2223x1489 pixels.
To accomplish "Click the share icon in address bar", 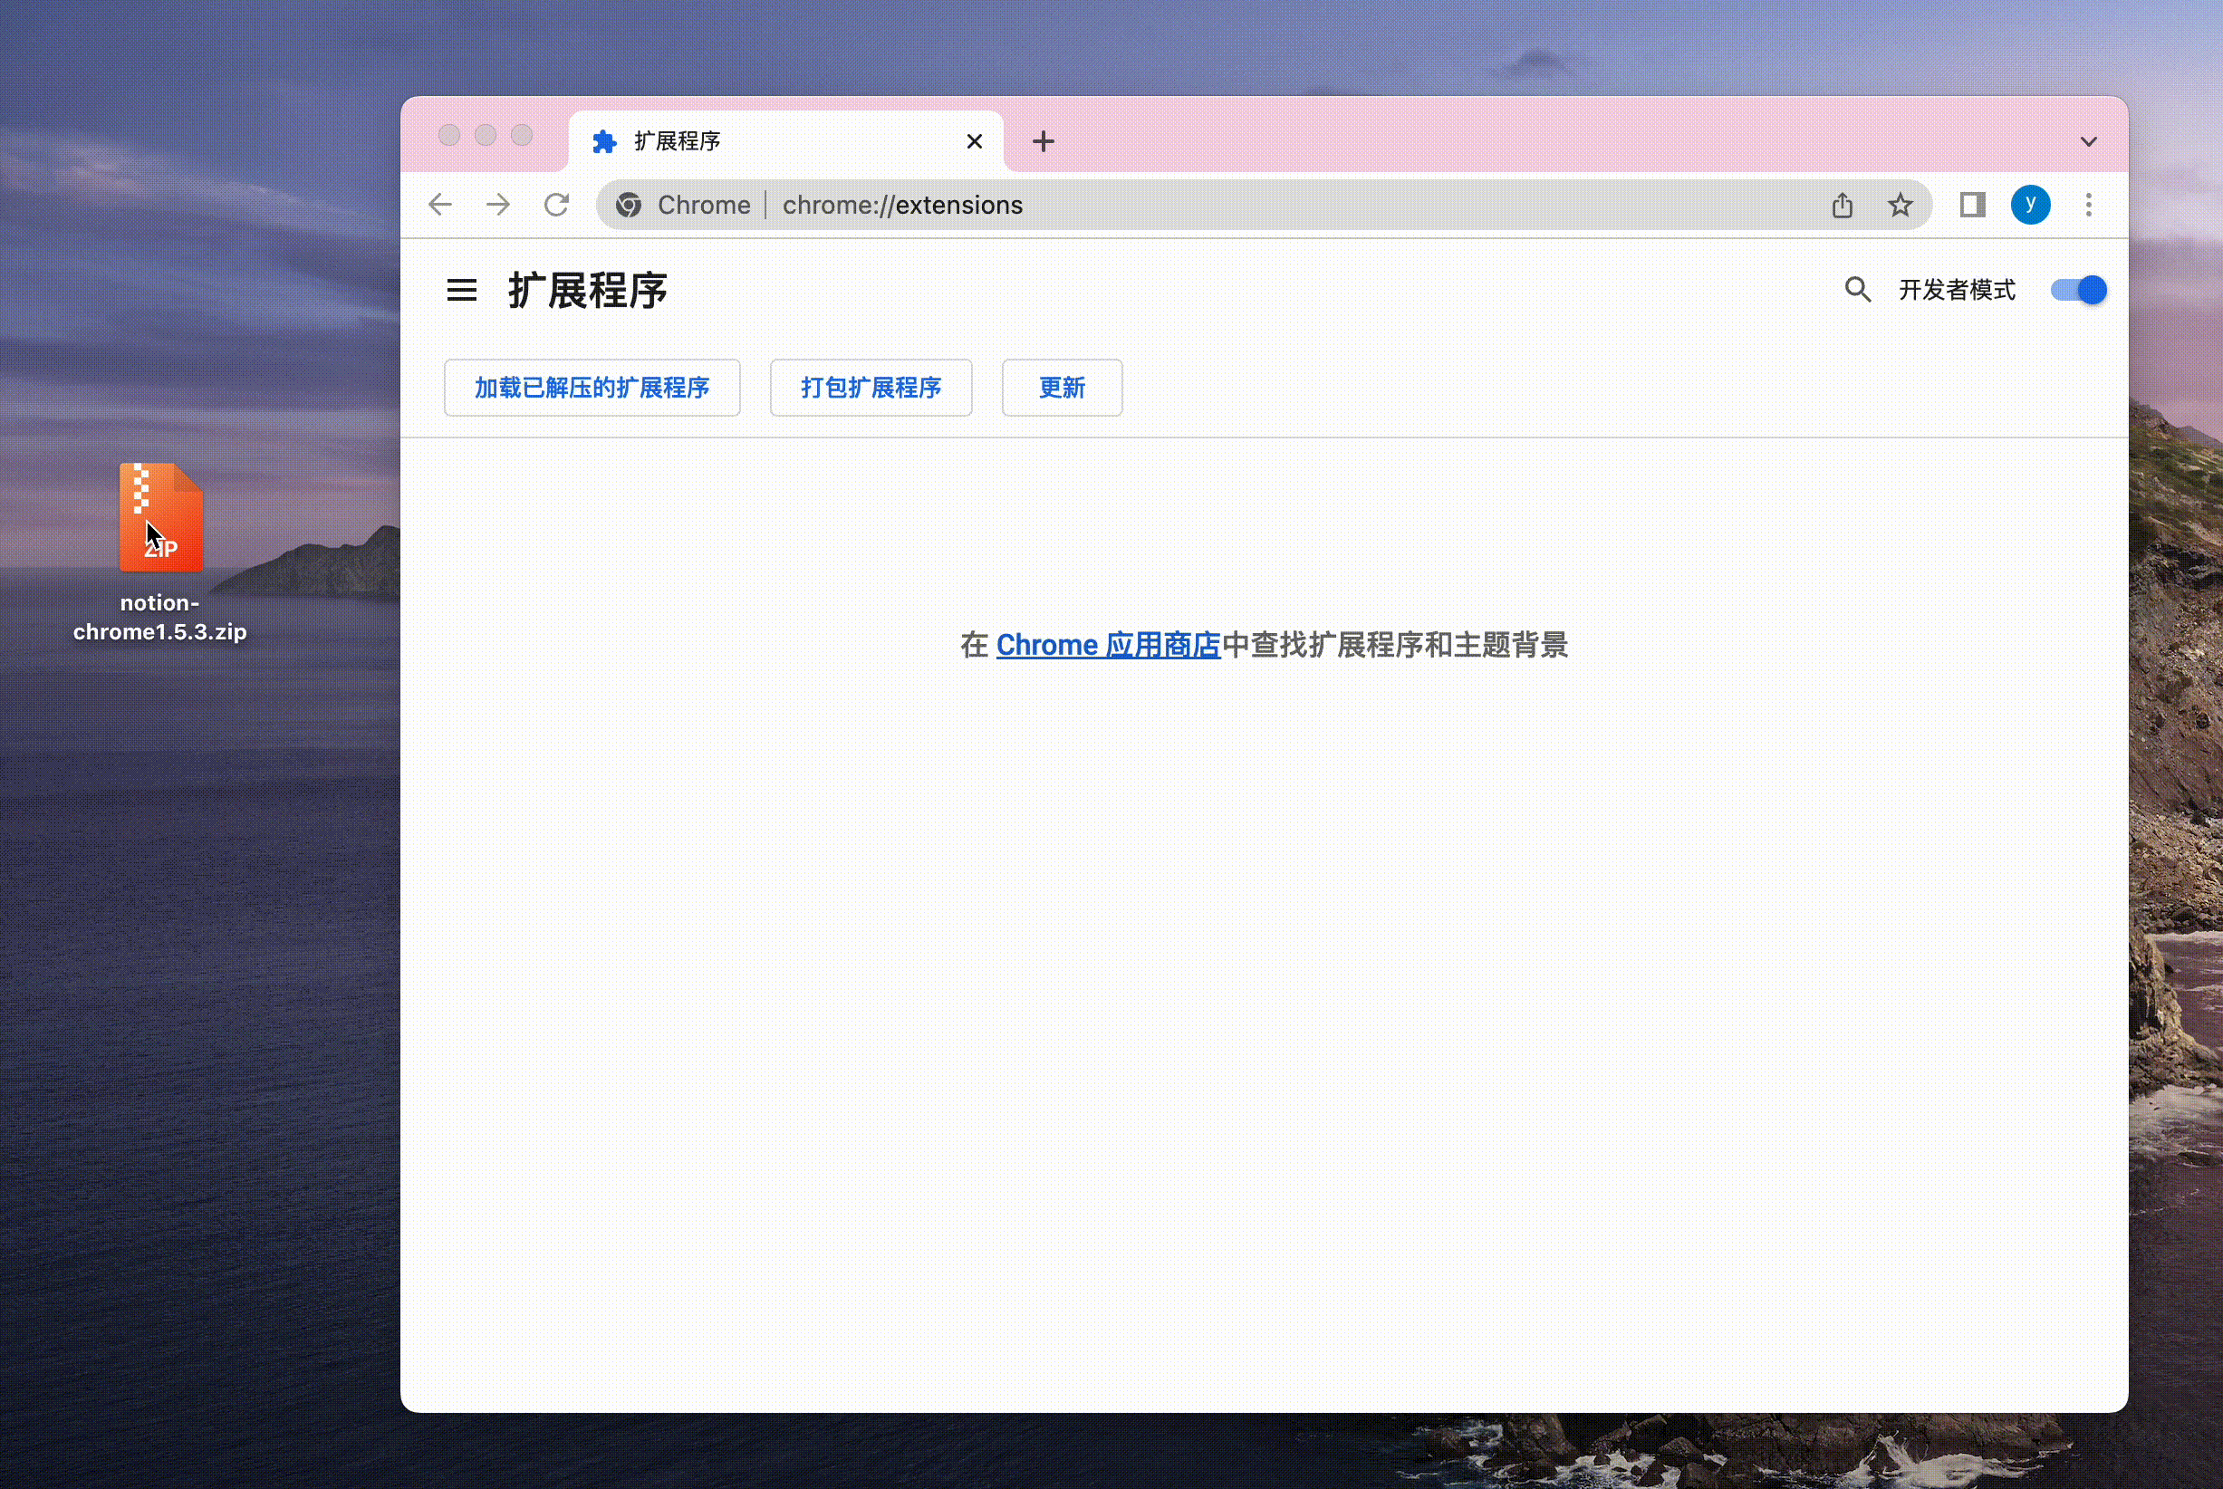I will coord(1842,205).
